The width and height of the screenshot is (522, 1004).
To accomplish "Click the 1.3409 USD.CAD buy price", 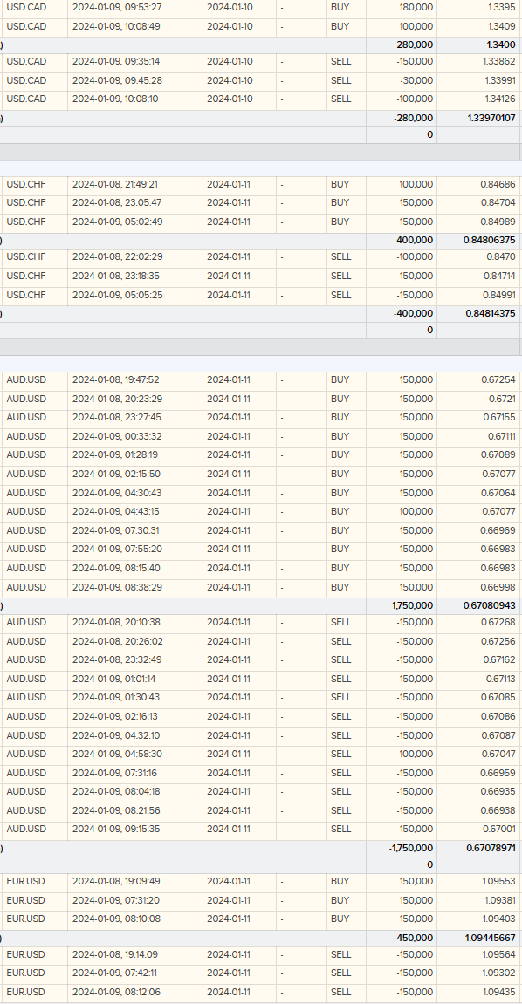I will click(x=502, y=28).
